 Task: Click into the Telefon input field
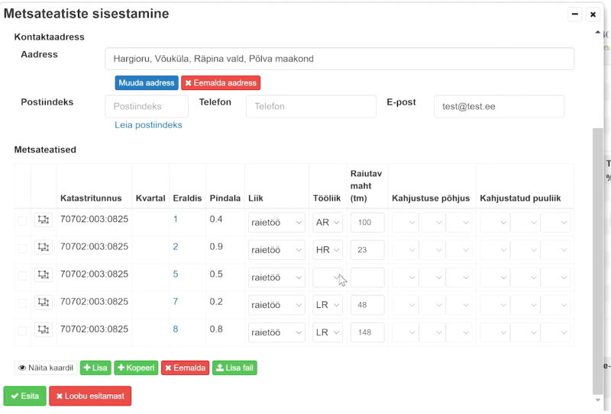click(311, 107)
